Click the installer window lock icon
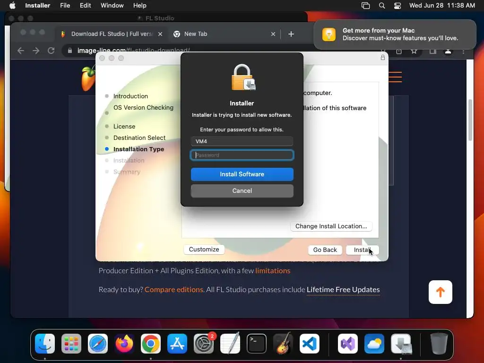Viewport: 484px width, 363px height. click(383, 57)
